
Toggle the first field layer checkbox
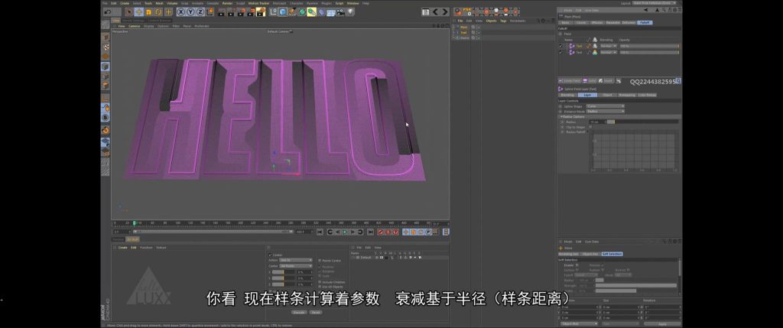560,46
